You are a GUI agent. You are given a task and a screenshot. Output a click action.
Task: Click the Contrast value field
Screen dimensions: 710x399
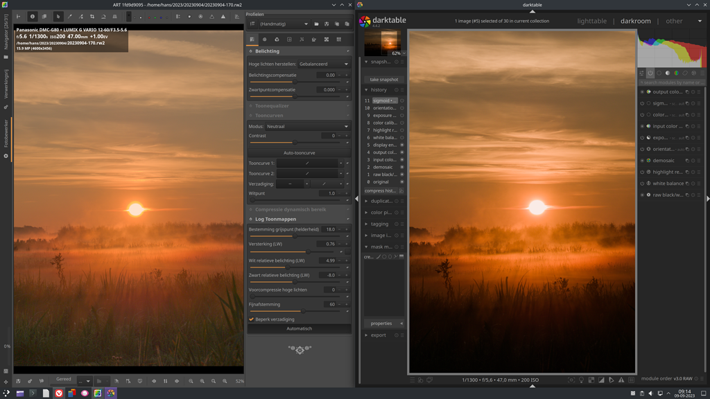[328, 136]
